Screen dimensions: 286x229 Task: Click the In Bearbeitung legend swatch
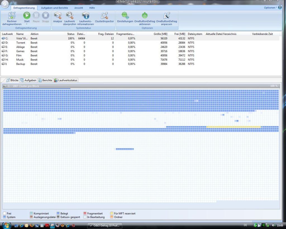pyautogui.click(x=85, y=217)
